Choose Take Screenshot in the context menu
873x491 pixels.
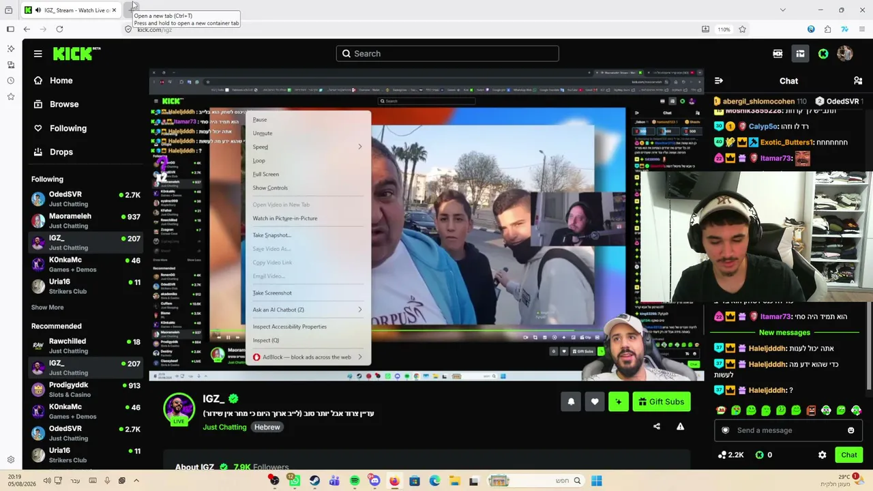(x=272, y=293)
